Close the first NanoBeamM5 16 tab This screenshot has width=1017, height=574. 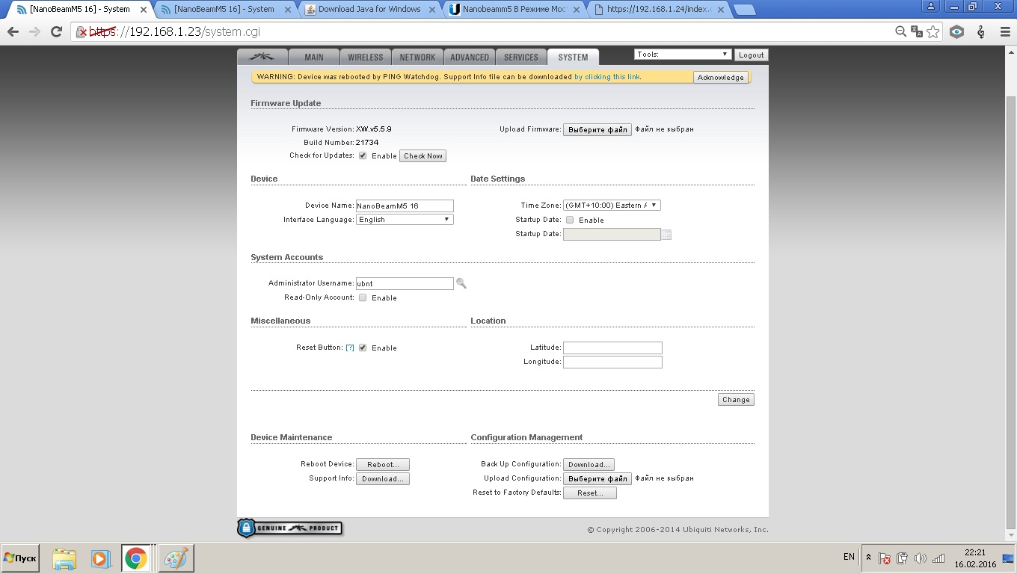coord(143,10)
